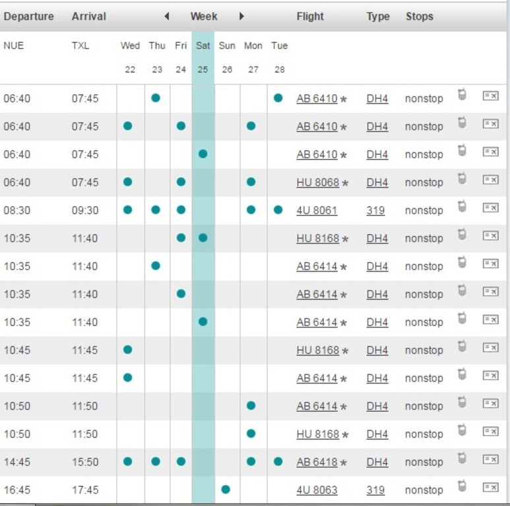Click the Departure column header
This screenshot has height=506, width=510.
point(29,16)
